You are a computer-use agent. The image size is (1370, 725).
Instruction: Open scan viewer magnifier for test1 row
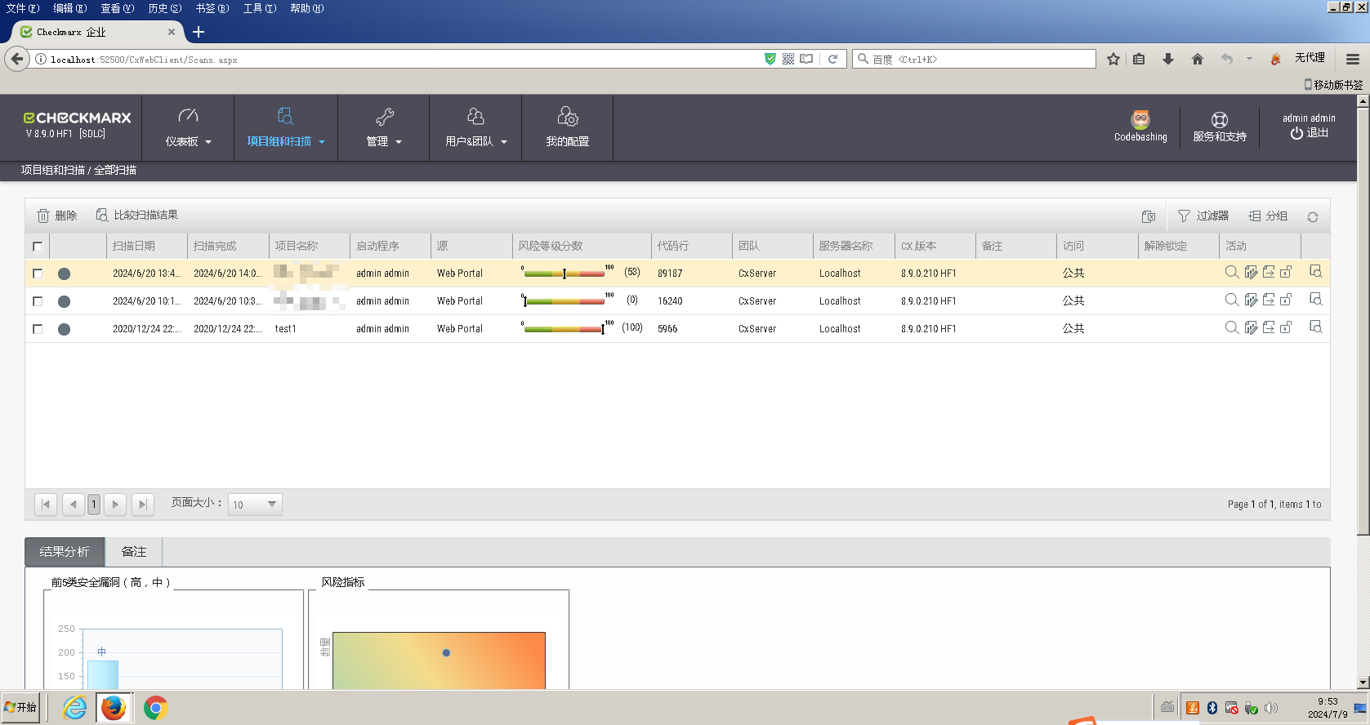tap(1231, 327)
